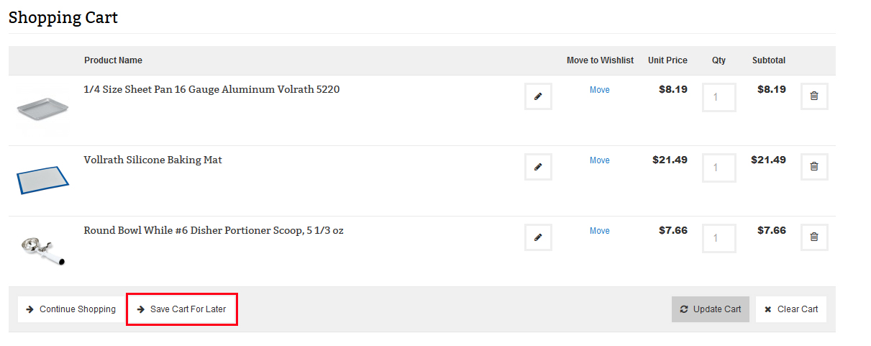Move Silicone Baking Mat to wishlist
The height and width of the screenshot is (346, 871).
[599, 160]
